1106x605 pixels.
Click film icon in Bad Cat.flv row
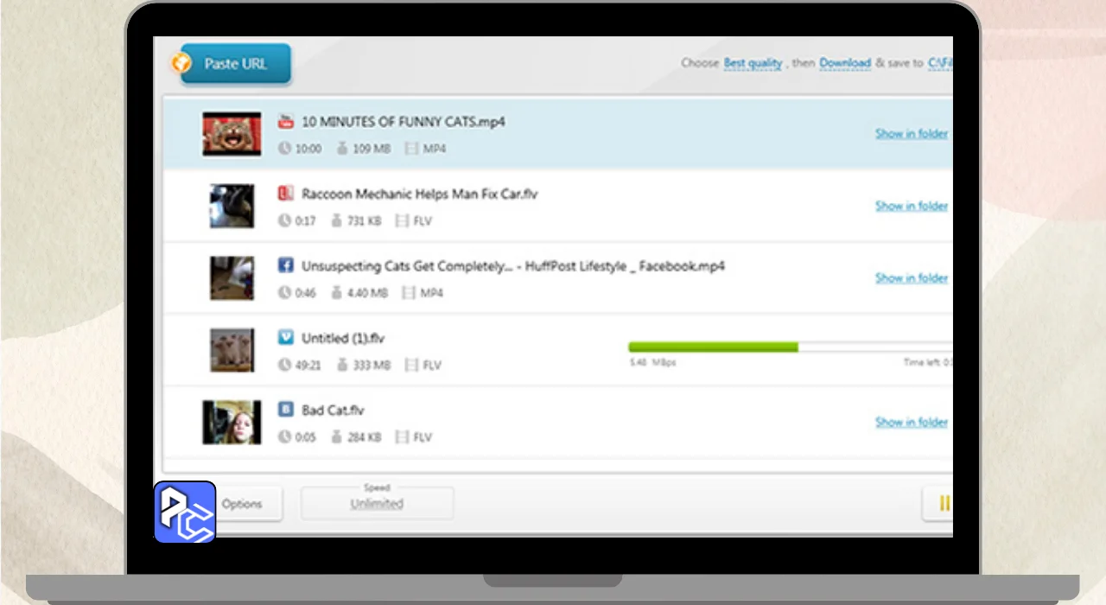click(x=402, y=437)
